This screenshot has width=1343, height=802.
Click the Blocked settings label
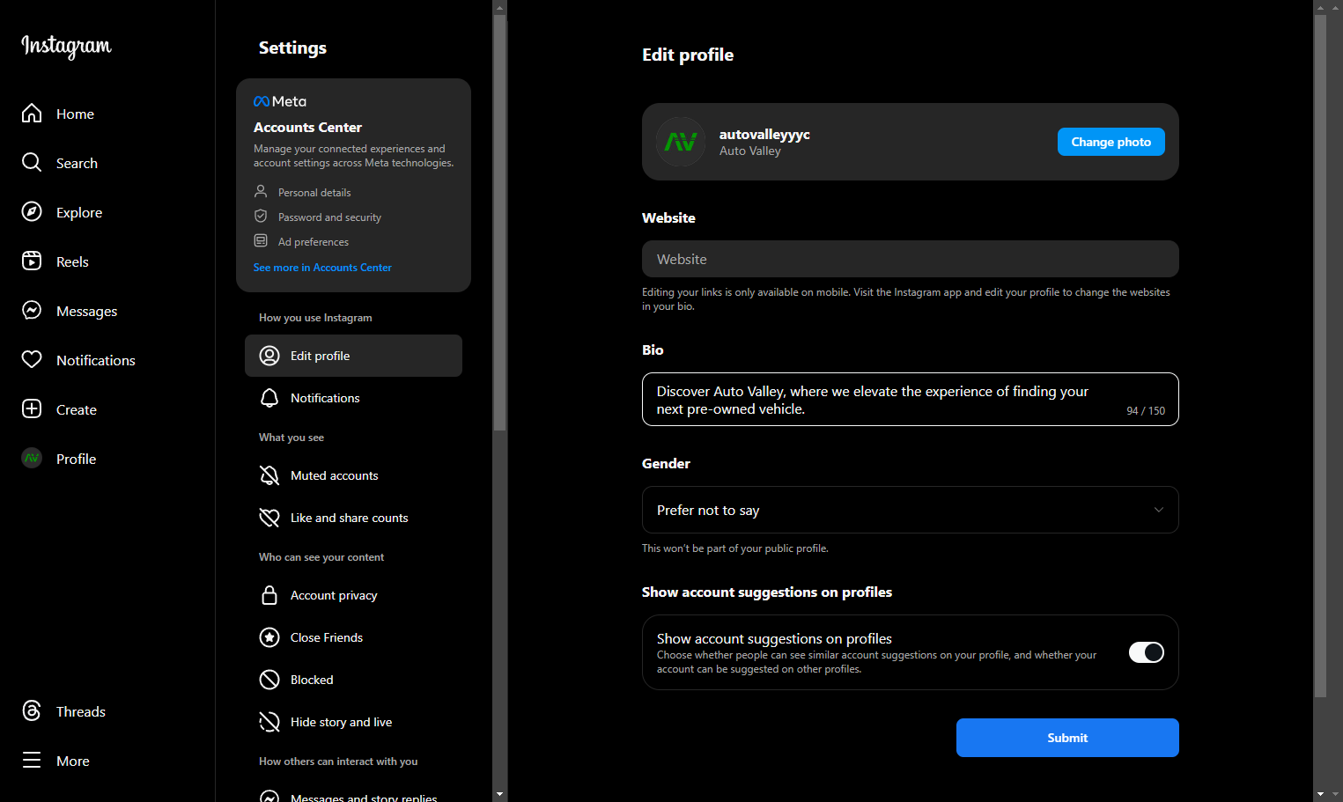[x=312, y=680]
